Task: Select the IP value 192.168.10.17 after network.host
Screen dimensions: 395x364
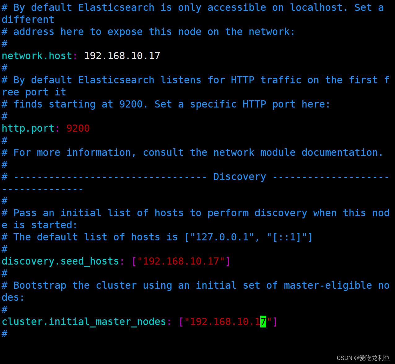Action: point(122,56)
